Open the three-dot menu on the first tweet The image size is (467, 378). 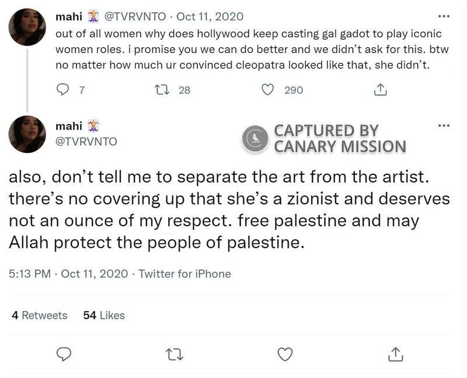click(444, 16)
